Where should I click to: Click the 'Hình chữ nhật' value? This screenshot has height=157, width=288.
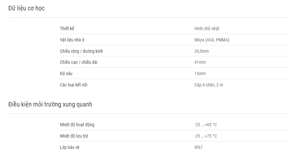tap(207, 28)
